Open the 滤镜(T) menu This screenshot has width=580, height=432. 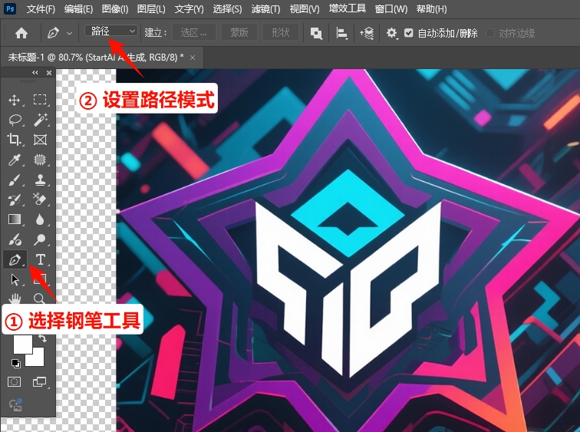click(x=265, y=9)
